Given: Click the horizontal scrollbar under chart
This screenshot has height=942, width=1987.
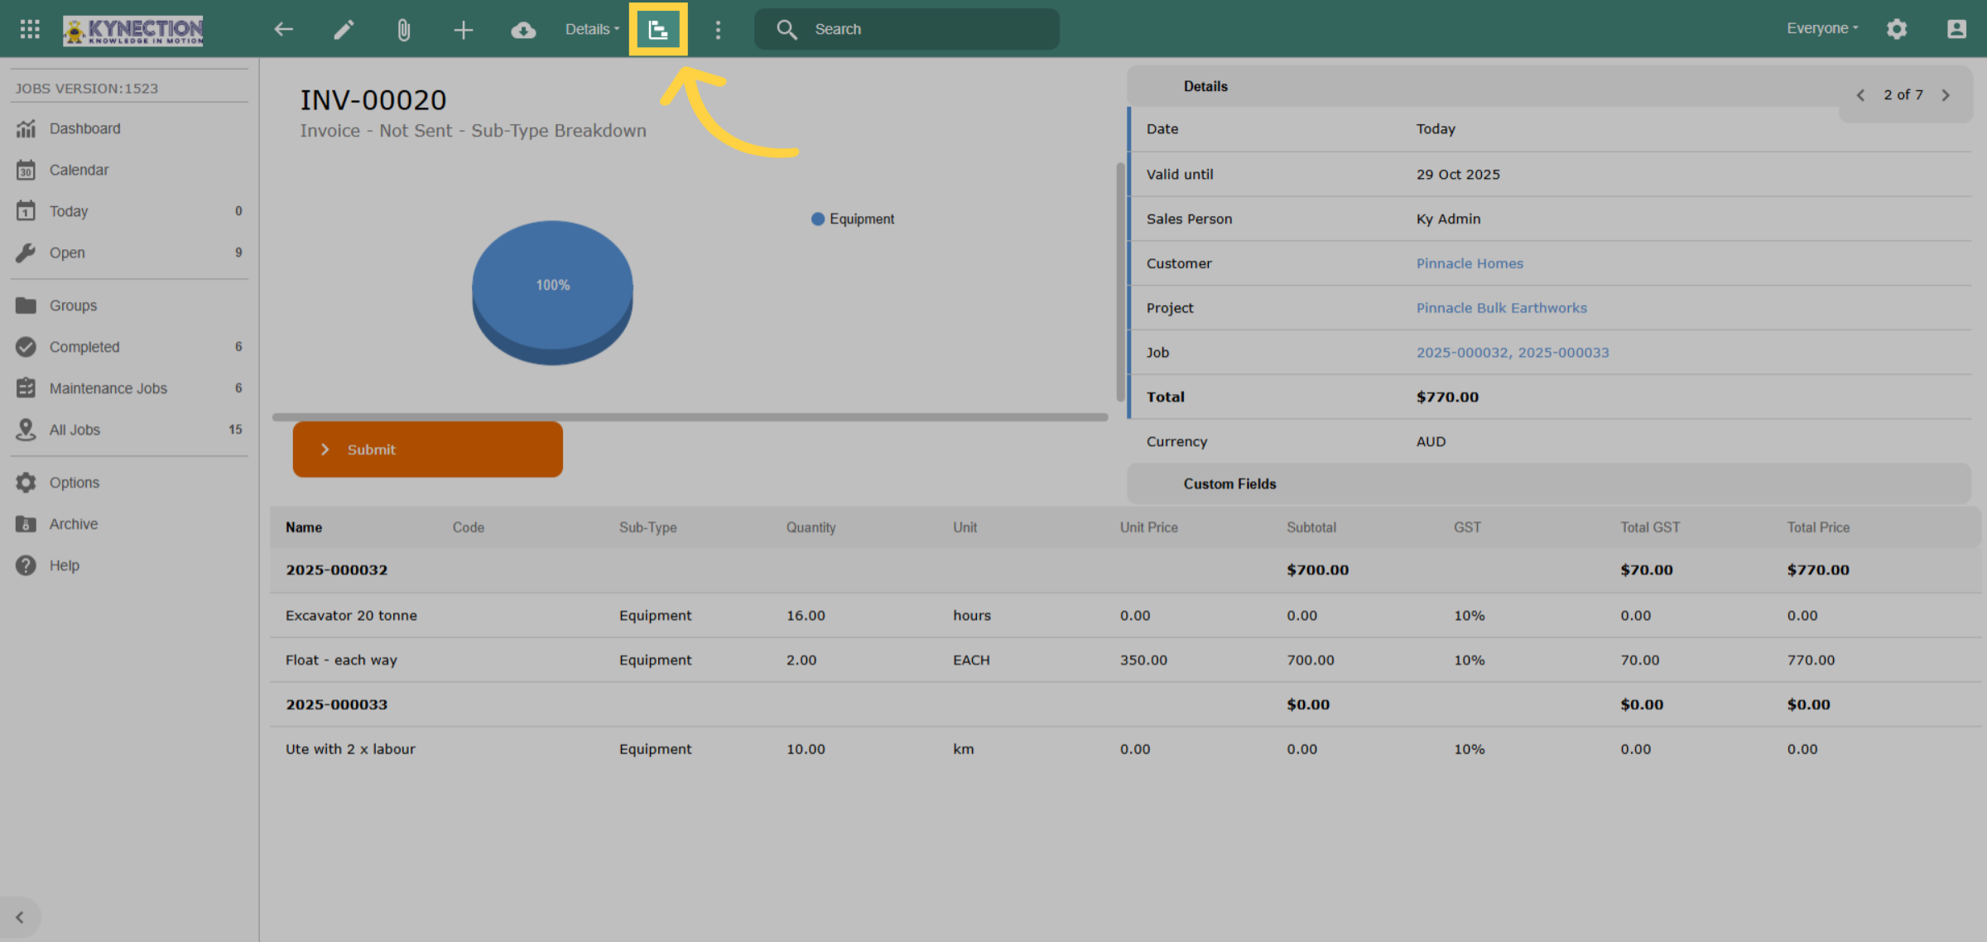Looking at the screenshot, I should (x=690, y=417).
